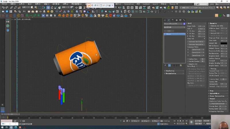230x129 pixels.
Task: Open the Create tab plus icon in command panel
Action: pyautogui.click(x=165, y=20)
